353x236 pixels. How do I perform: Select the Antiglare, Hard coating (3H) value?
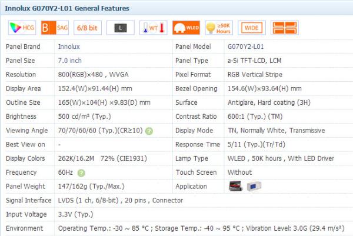(269, 102)
